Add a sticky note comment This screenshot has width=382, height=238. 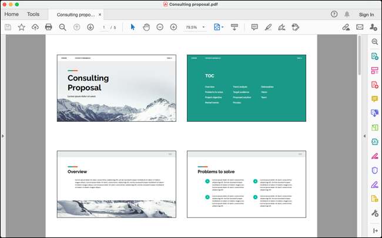click(254, 27)
